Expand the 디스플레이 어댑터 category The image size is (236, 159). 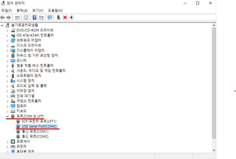click(x=7, y=51)
